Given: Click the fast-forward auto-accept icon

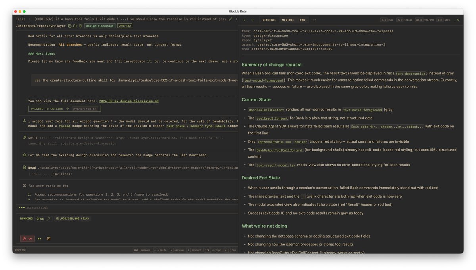Looking at the screenshot, I should pyautogui.click(x=40, y=239).
